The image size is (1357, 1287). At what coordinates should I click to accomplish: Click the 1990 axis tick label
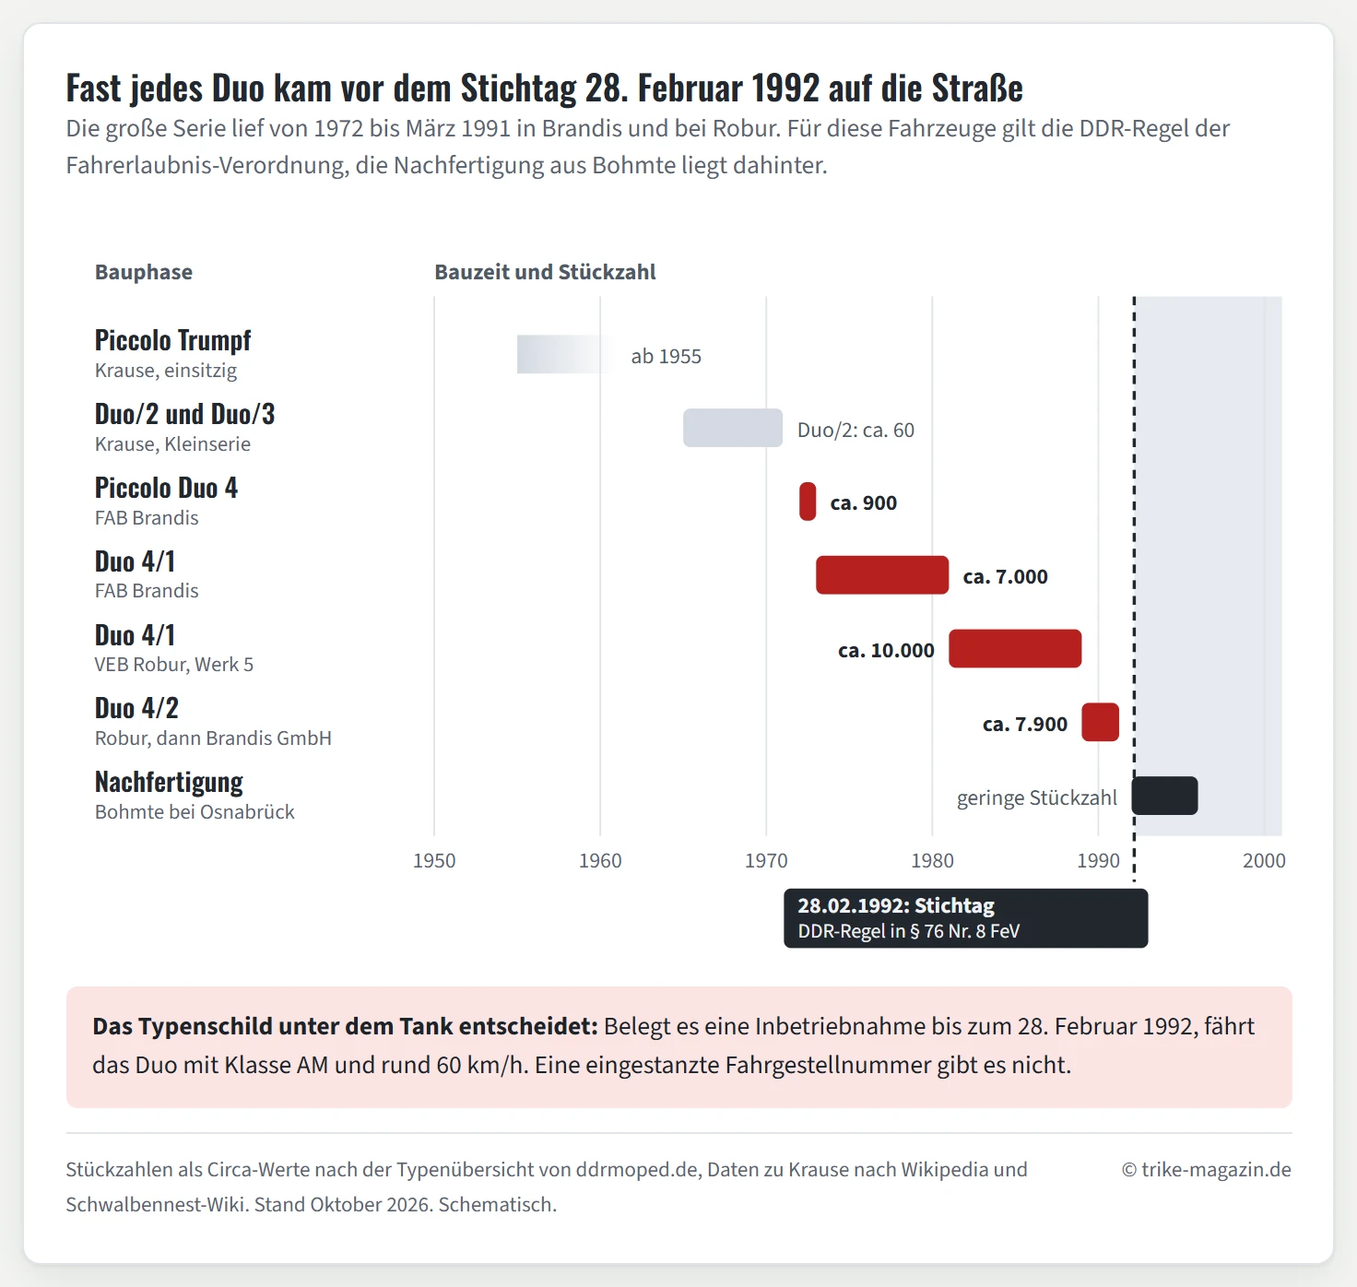point(1098,861)
